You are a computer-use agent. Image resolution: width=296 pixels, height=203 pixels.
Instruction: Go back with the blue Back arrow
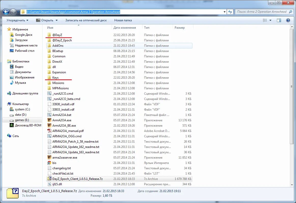6,12
